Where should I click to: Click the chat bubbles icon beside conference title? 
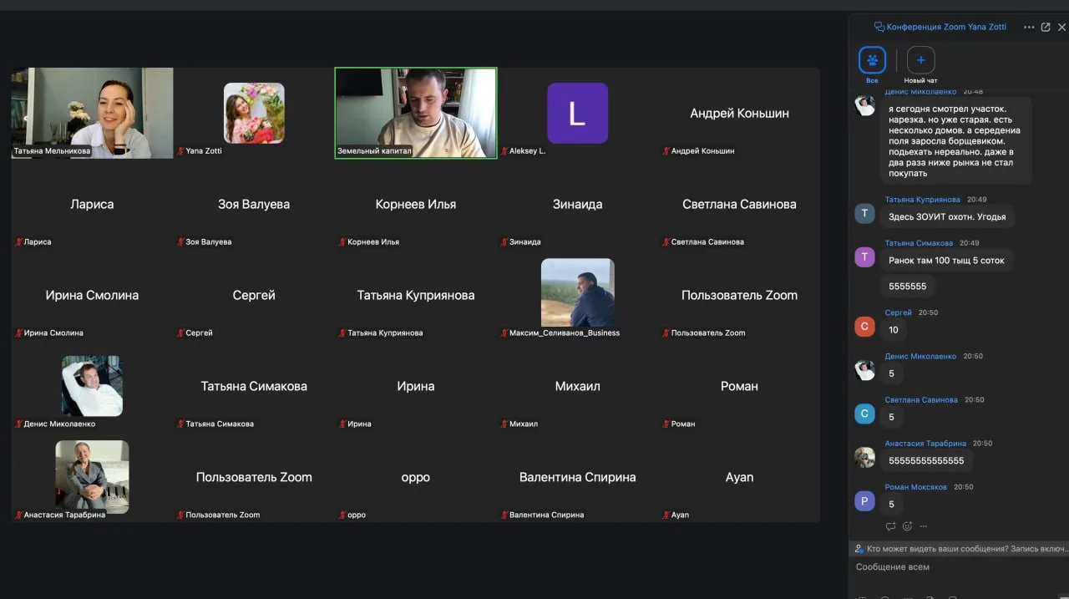[879, 27]
